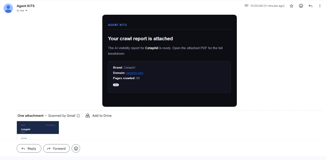Star this email from Agent KITS
The width and height of the screenshot is (327, 160).
291,6
